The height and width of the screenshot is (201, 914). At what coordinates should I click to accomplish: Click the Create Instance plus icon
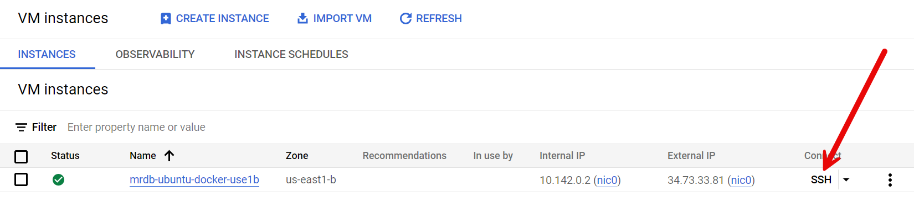click(166, 19)
